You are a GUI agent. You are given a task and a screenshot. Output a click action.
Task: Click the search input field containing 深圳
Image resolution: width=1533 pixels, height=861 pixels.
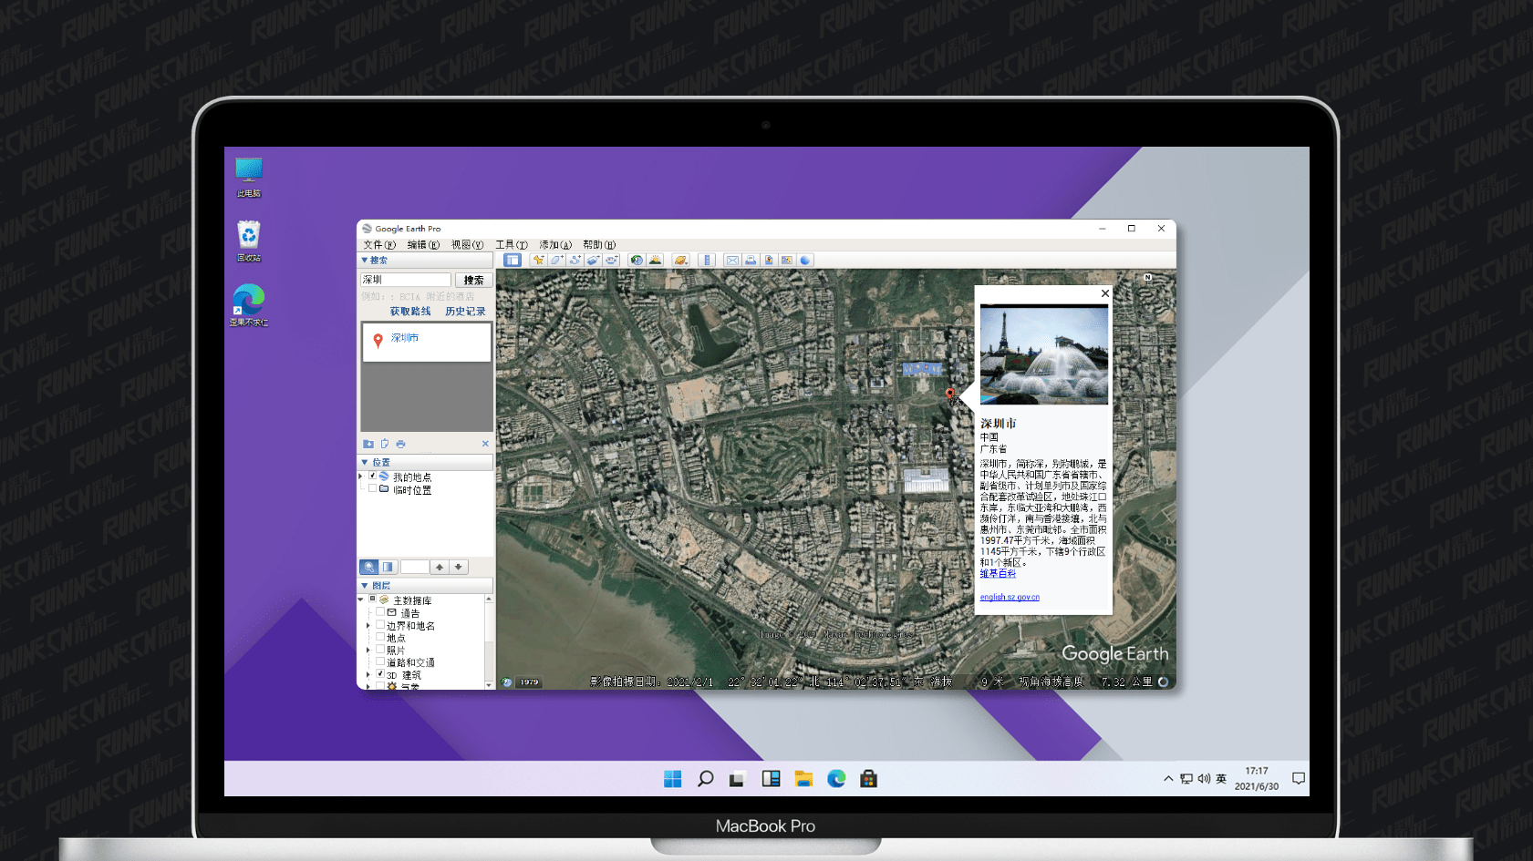406,280
